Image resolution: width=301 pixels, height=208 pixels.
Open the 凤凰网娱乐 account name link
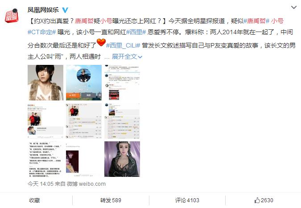(43, 10)
